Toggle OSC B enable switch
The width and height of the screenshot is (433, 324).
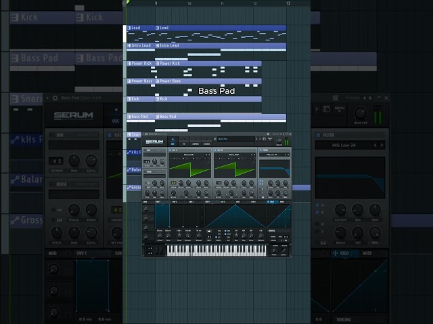pos(215,150)
